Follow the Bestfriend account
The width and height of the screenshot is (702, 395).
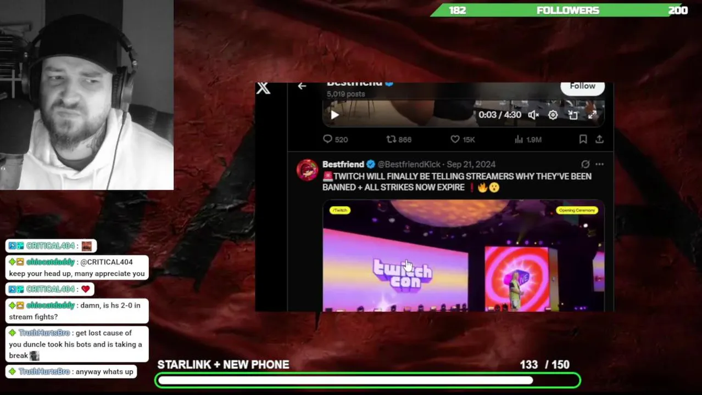coord(582,87)
